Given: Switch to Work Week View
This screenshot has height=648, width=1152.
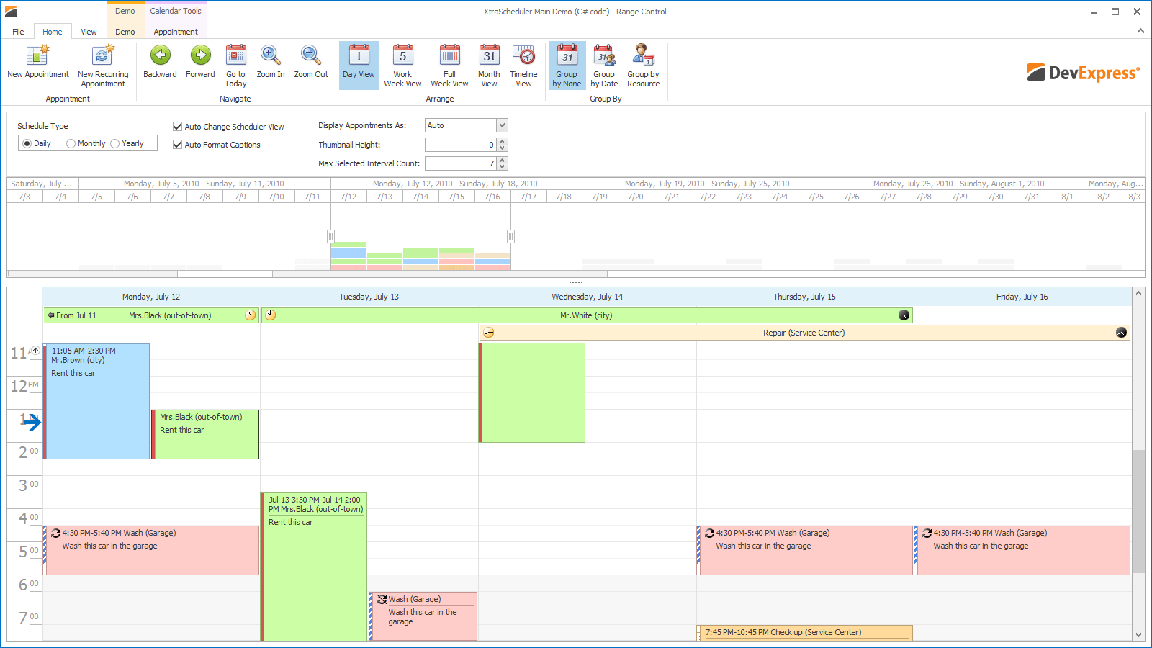Looking at the screenshot, I should [402, 66].
